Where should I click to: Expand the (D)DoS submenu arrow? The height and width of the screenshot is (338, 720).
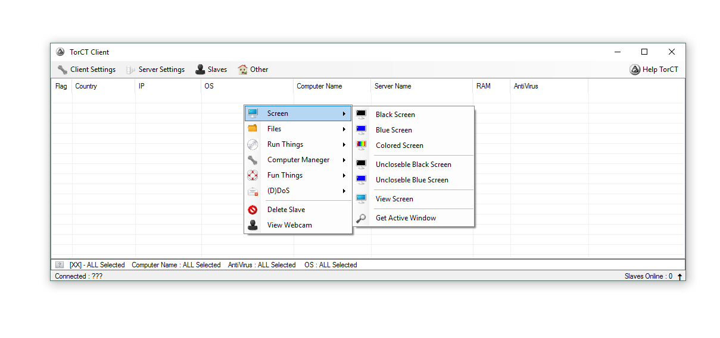(x=344, y=191)
